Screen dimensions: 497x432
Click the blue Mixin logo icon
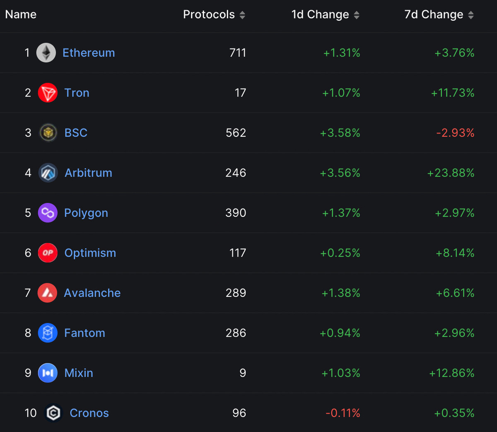[x=48, y=373]
